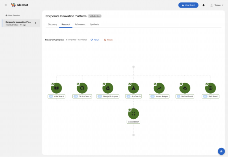The height and width of the screenshot is (157, 228).
Task: Click the Red Hat Portal completed checkmark
Action: [181, 84]
